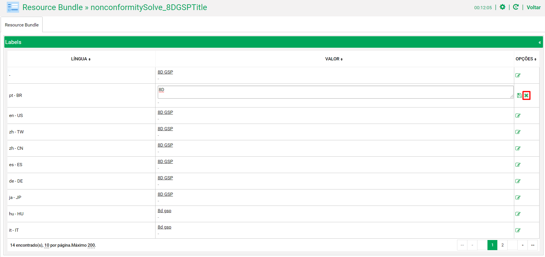Image resolution: width=545 pixels, height=257 pixels.
Task: Edit the it - IT row
Action: coord(518,230)
